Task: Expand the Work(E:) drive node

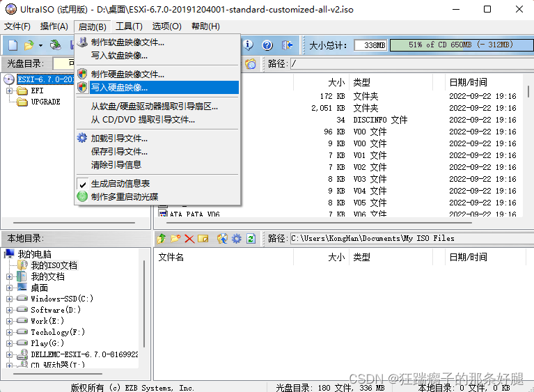Action: click(9, 321)
